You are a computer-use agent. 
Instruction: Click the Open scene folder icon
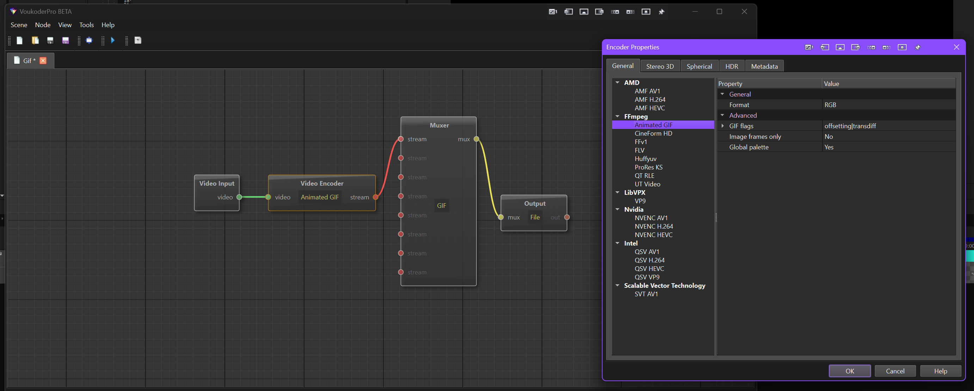click(35, 41)
